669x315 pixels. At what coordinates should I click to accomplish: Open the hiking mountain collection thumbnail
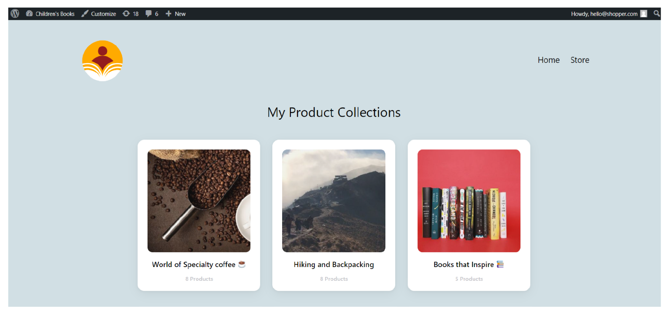[x=334, y=201]
